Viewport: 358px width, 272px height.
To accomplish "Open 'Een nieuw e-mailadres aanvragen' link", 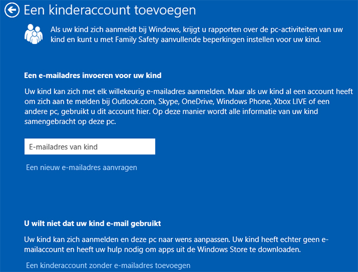I will 81,167.
